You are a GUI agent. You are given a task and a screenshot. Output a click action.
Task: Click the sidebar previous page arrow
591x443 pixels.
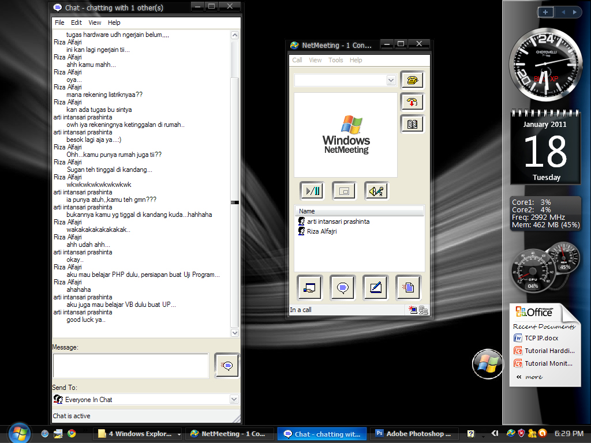[x=563, y=12]
